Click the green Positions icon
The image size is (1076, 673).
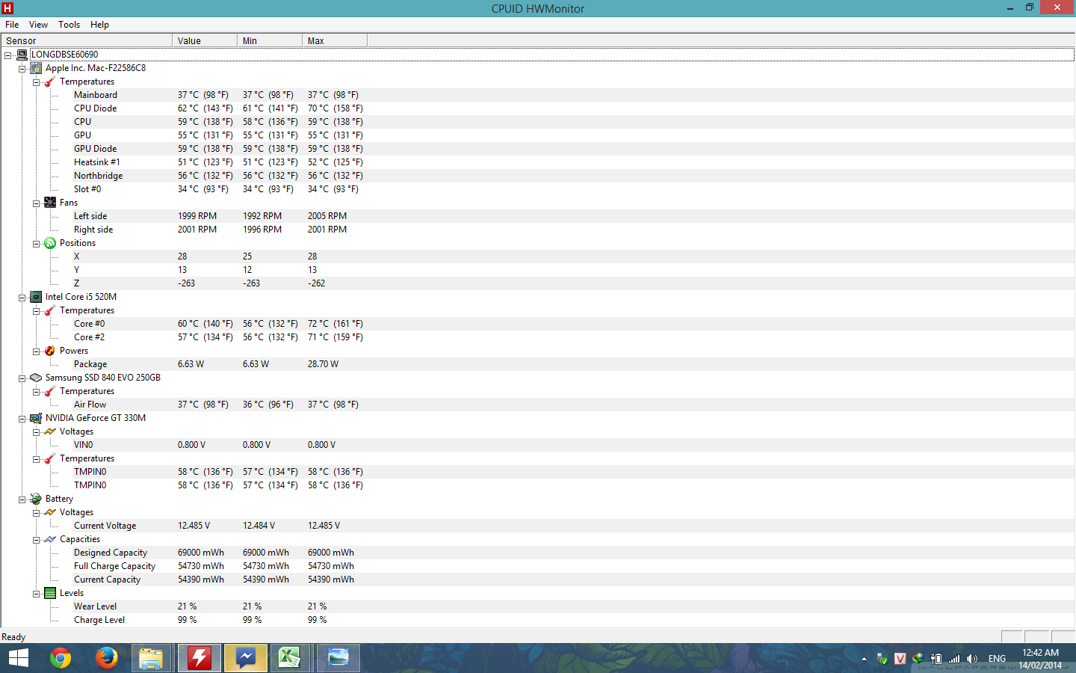tap(50, 243)
